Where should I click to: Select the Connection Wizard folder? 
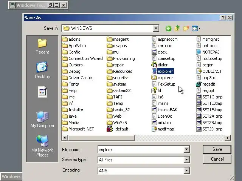click(82, 58)
